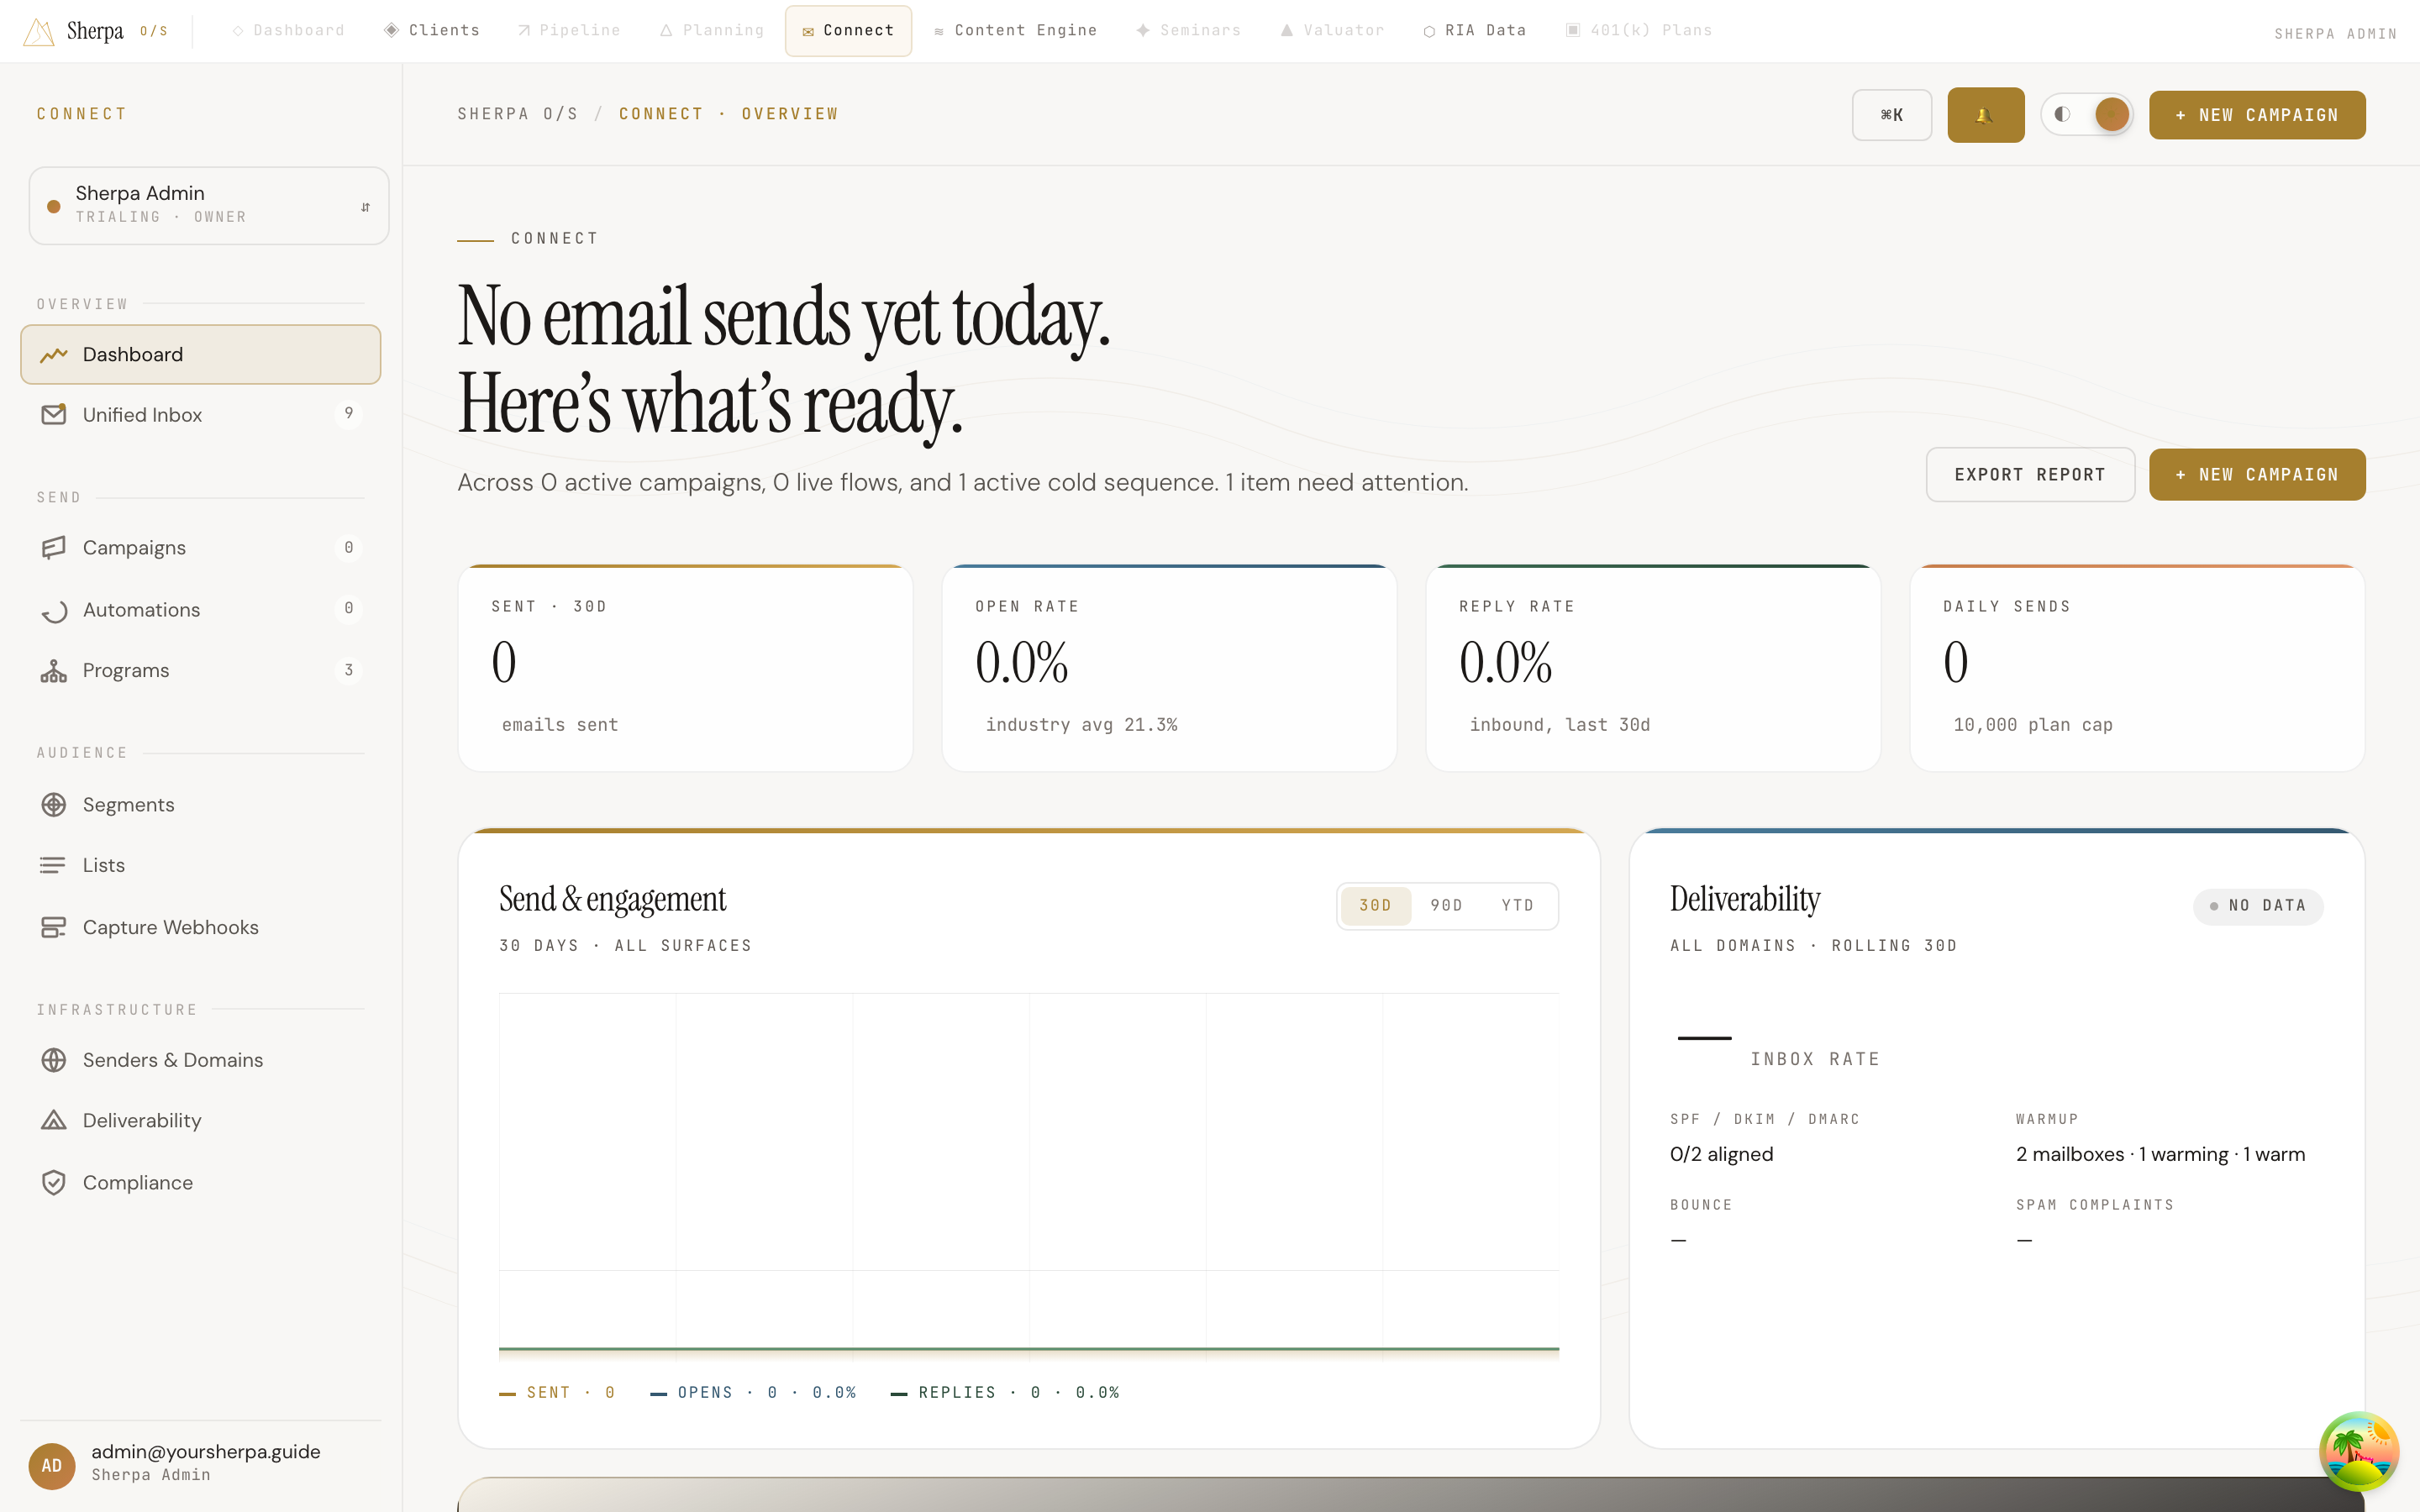This screenshot has height=1512, width=2420.
Task: Click the Programs hierarchy icon
Action: [54, 671]
